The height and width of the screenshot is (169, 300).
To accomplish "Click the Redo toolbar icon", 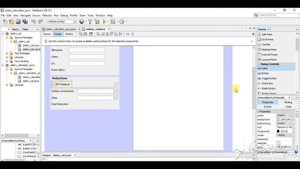I will click(x=40, y=22).
